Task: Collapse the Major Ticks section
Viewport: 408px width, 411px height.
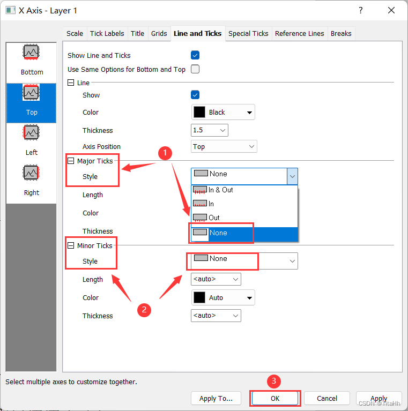Action: (71, 161)
